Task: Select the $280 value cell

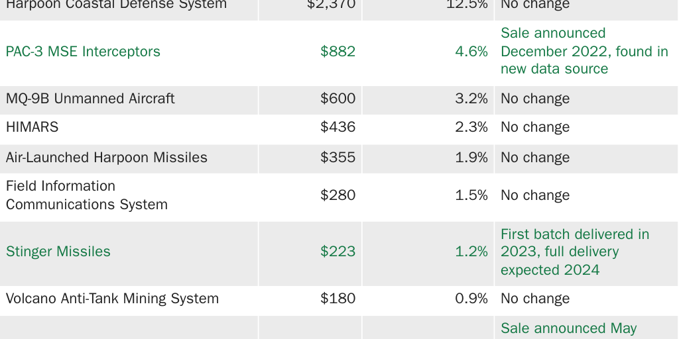Action: pyautogui.click(x=338, y=195)
